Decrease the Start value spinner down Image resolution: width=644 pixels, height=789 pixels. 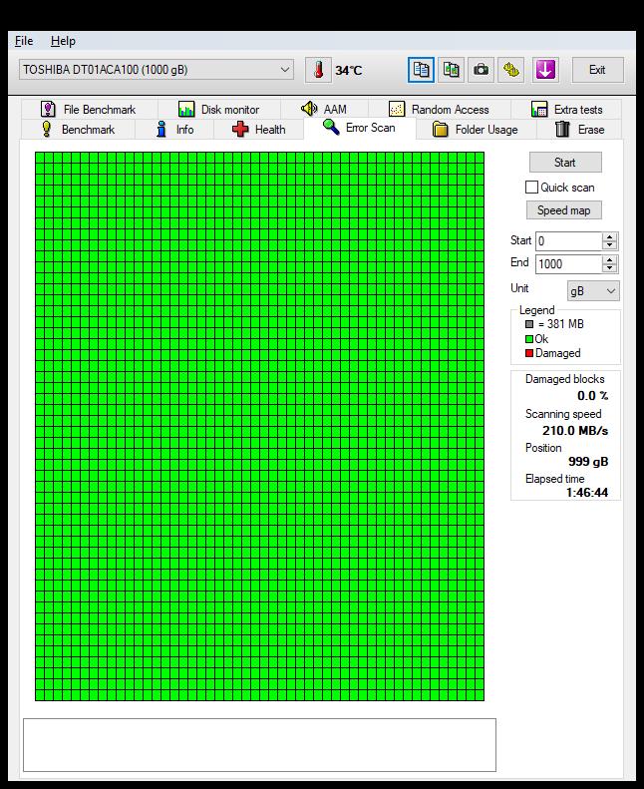pos(610,245)
